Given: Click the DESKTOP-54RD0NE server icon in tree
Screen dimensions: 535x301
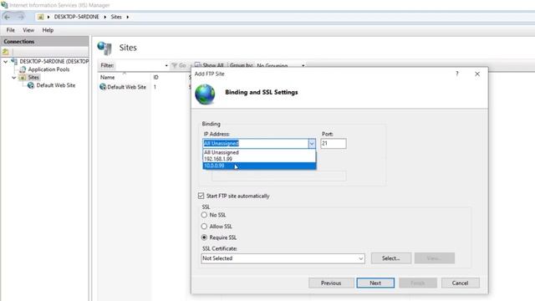Looking at the screenshot, I should point(14,61).
